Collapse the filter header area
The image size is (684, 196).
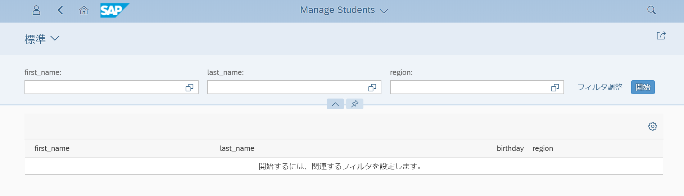pyautogui.click(x=335, y=104)
